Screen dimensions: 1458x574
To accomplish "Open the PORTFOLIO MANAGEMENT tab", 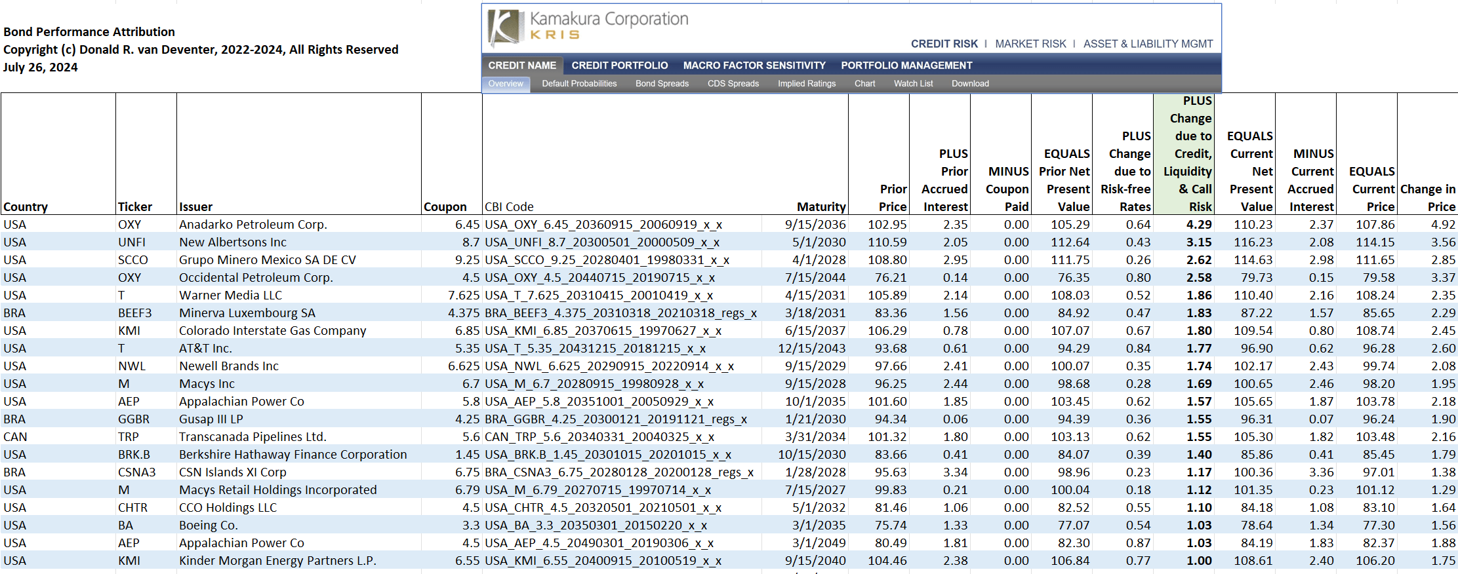I will (906, 66).
